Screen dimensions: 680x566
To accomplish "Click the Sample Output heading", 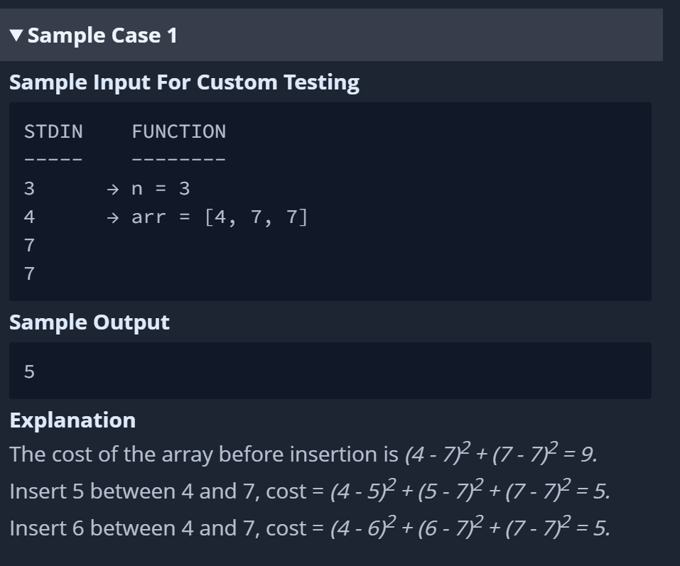I will (x=90, y=322).
